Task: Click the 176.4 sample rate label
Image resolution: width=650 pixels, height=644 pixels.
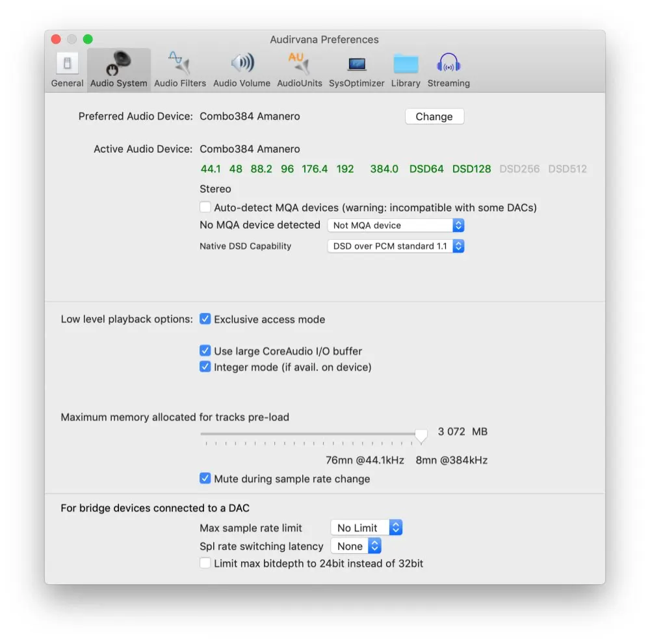Action: (x=315, y=169)
